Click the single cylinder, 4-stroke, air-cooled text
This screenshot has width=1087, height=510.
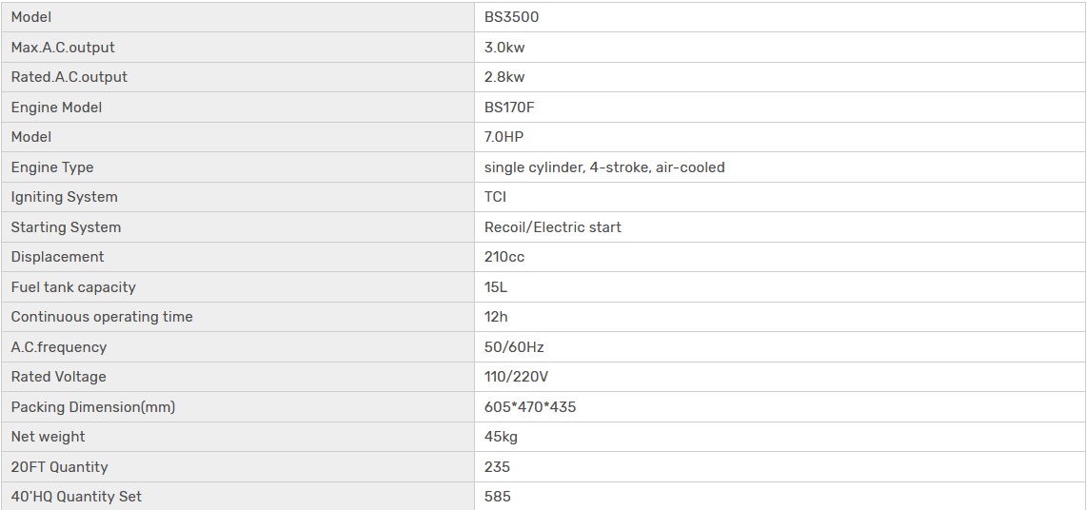coord(604,167)
